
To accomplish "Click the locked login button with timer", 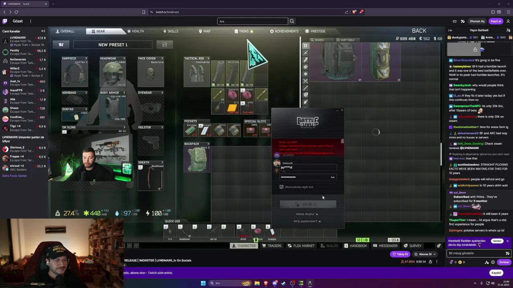I will click(x=308, y=204).
